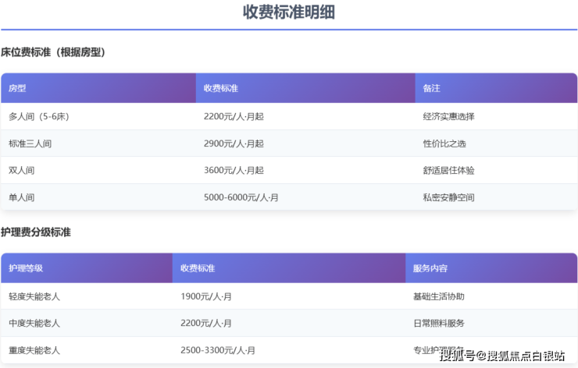578x368 pixels.
Task: Select the 床位费标准（根据房型） section heading
Action: (x=53, y=52)
